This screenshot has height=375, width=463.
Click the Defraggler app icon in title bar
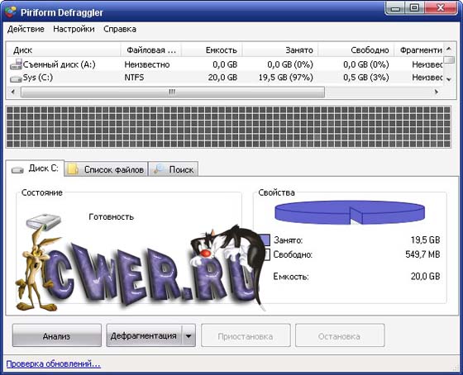[x=10, y=12]
